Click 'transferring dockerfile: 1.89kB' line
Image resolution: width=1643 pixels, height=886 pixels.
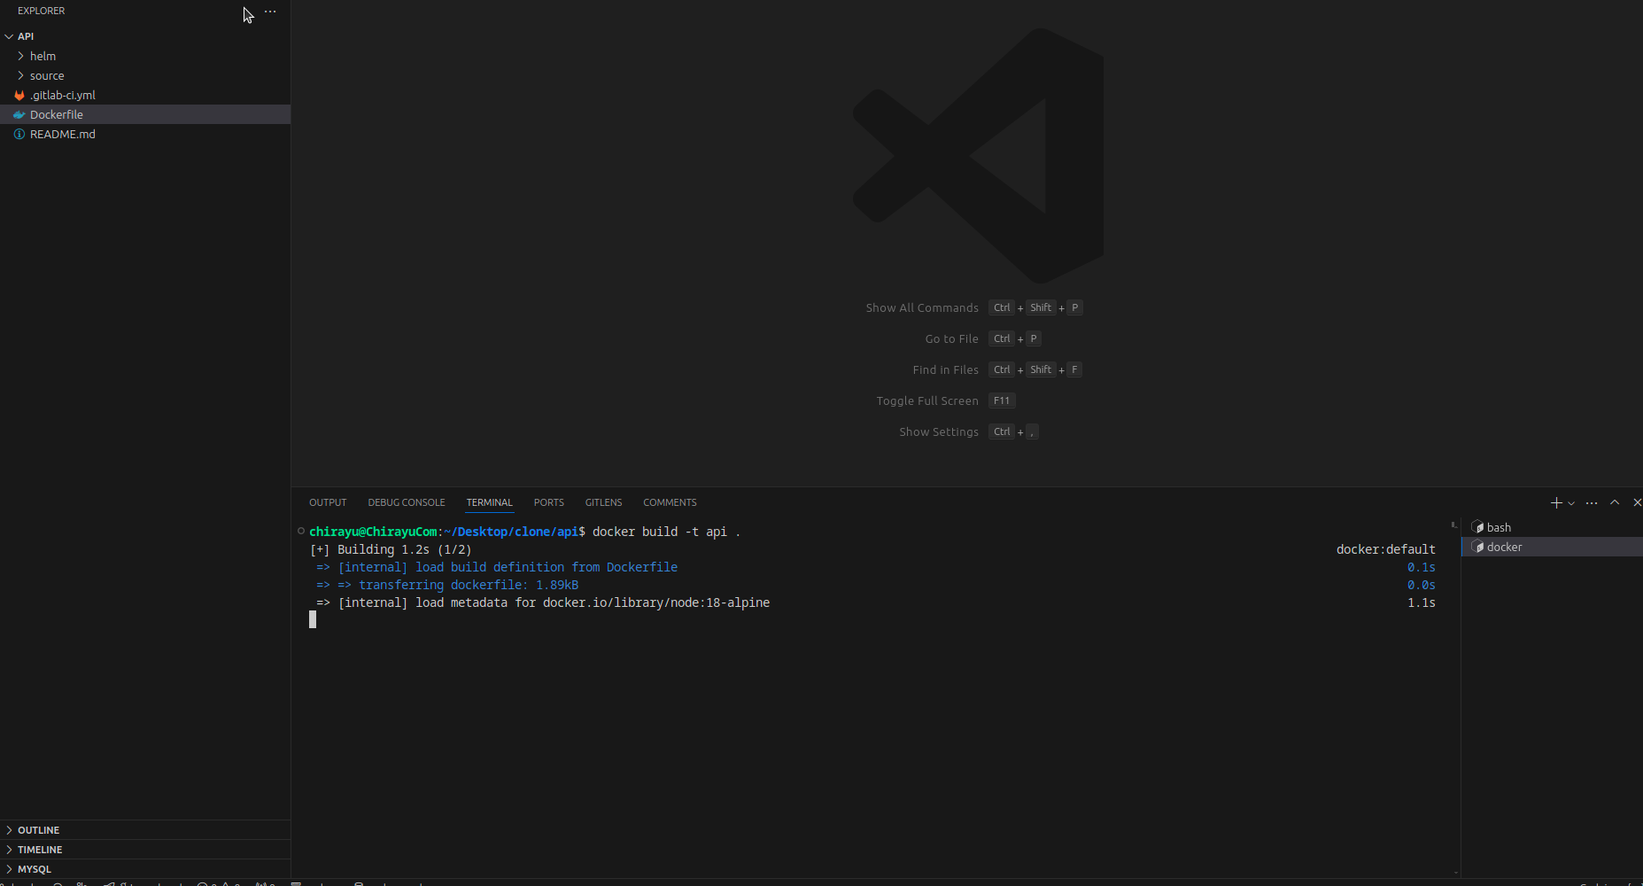point(447,585)
